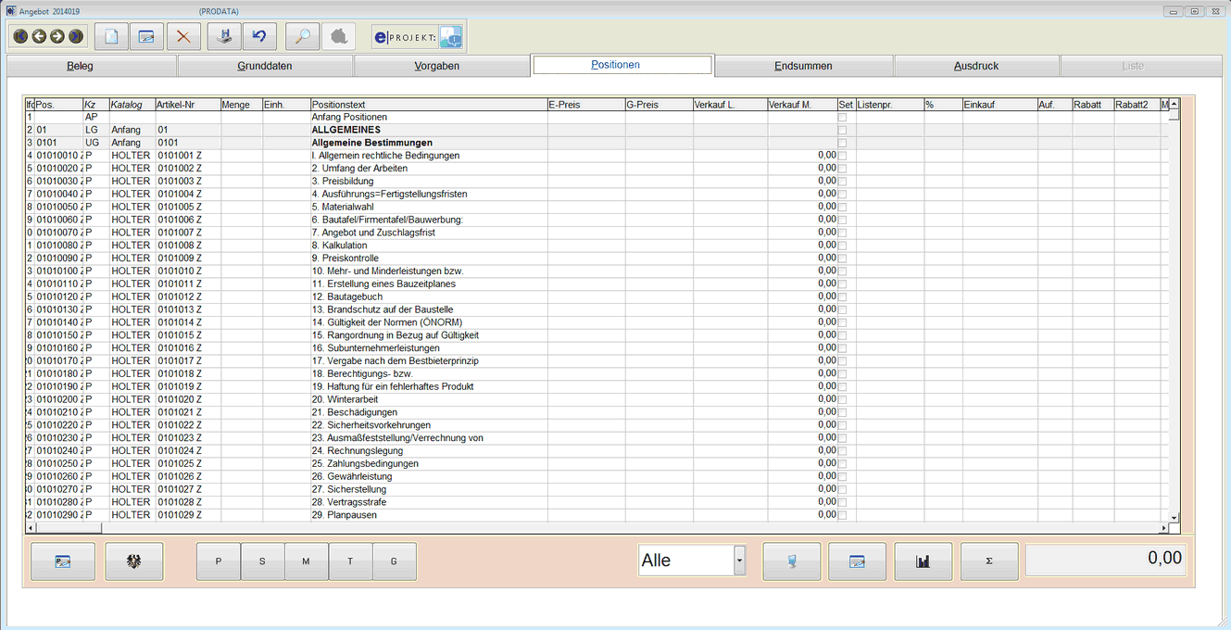Click the card icon button beside the chart
Image resolution: width=1231 pixels, height=630 pixels.
(x=857, y=561)
